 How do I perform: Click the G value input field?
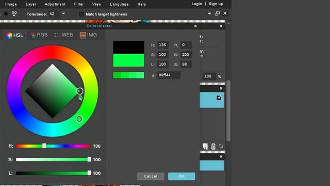click(186, 55)
